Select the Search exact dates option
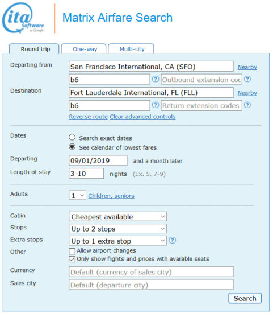Viewport: 277px width, 313px height. click(x=72, y=137)
